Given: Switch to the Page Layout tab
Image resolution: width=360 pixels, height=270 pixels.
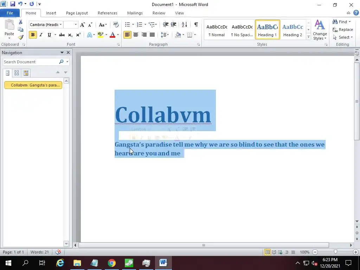Looking at the screenshot, I should click(77, 13).
